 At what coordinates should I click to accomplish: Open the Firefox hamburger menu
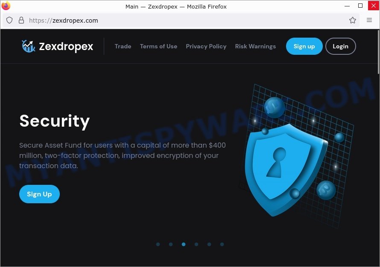369,20
